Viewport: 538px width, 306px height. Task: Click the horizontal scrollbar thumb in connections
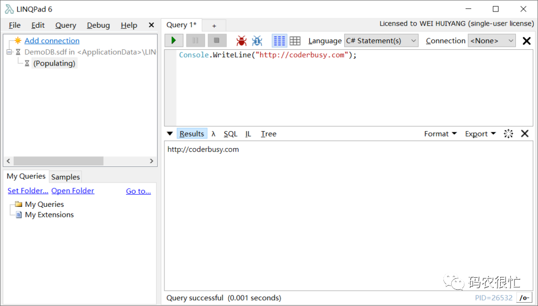pyautogui.click(x=58, y=161)
